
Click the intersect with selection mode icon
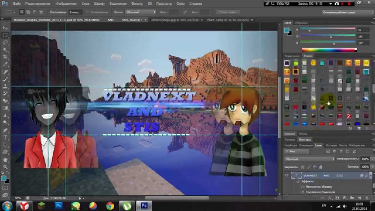[x=41, y=12]
